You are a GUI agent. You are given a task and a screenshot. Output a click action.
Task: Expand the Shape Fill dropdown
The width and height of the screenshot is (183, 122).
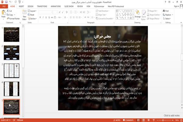pos(152,11)
